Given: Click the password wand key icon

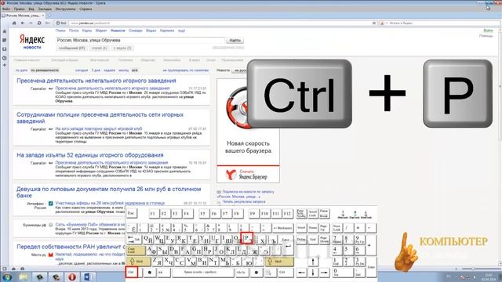Looking at the screenshot, I should coord(47,23).
